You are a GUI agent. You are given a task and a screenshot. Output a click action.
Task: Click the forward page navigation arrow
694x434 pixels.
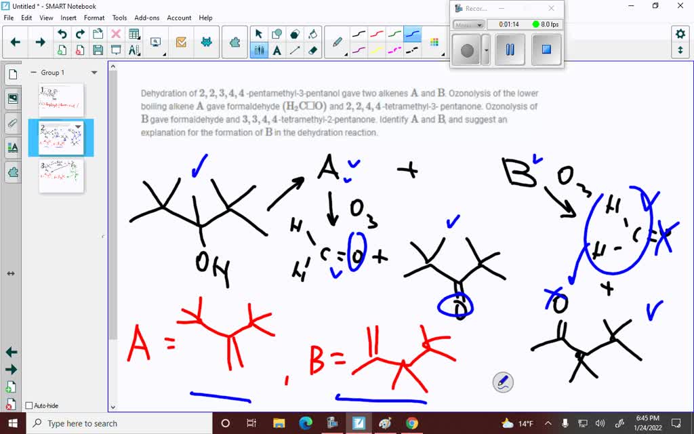coord(40,41)
